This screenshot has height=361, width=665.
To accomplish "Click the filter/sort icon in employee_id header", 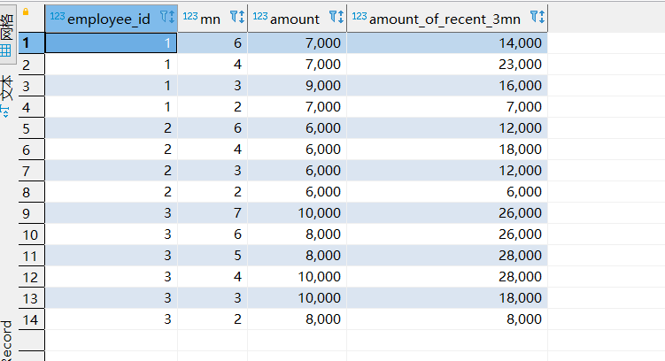I will coord(167,17).
